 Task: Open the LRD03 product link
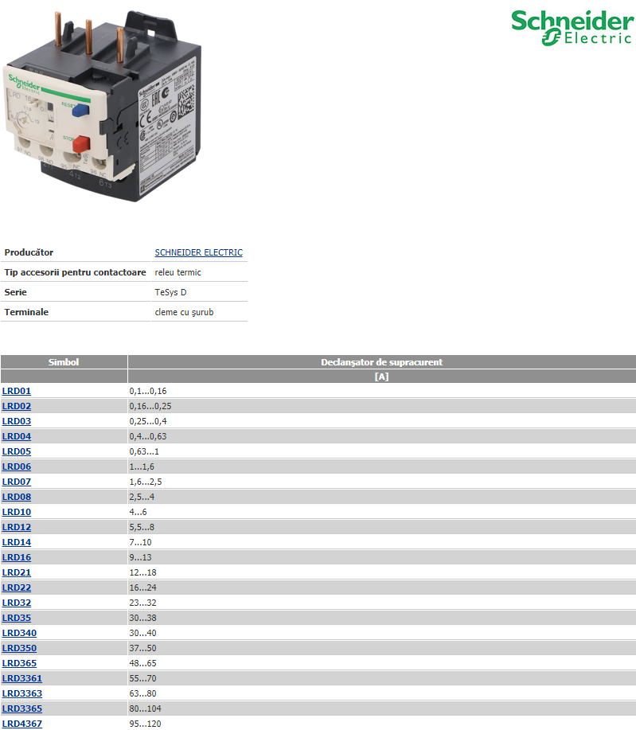pos(17,421)
